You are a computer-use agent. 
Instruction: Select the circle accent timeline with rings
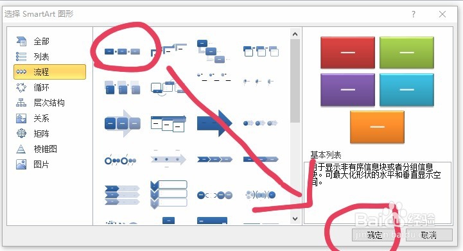[x=121, y=160]
